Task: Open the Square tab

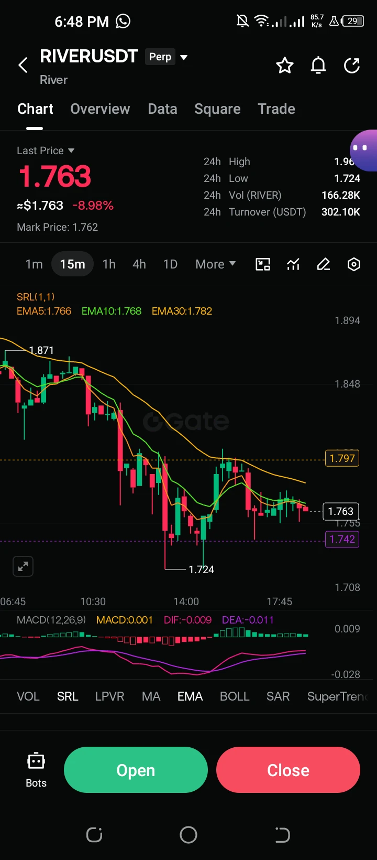Action: (x=217, y=109)
